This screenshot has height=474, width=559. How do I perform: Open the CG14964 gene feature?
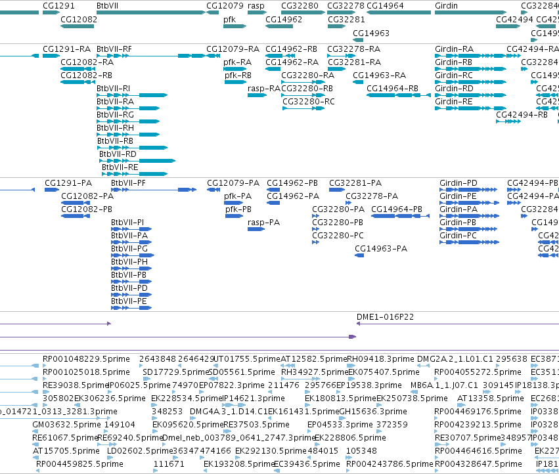click(x=399, y=12)
